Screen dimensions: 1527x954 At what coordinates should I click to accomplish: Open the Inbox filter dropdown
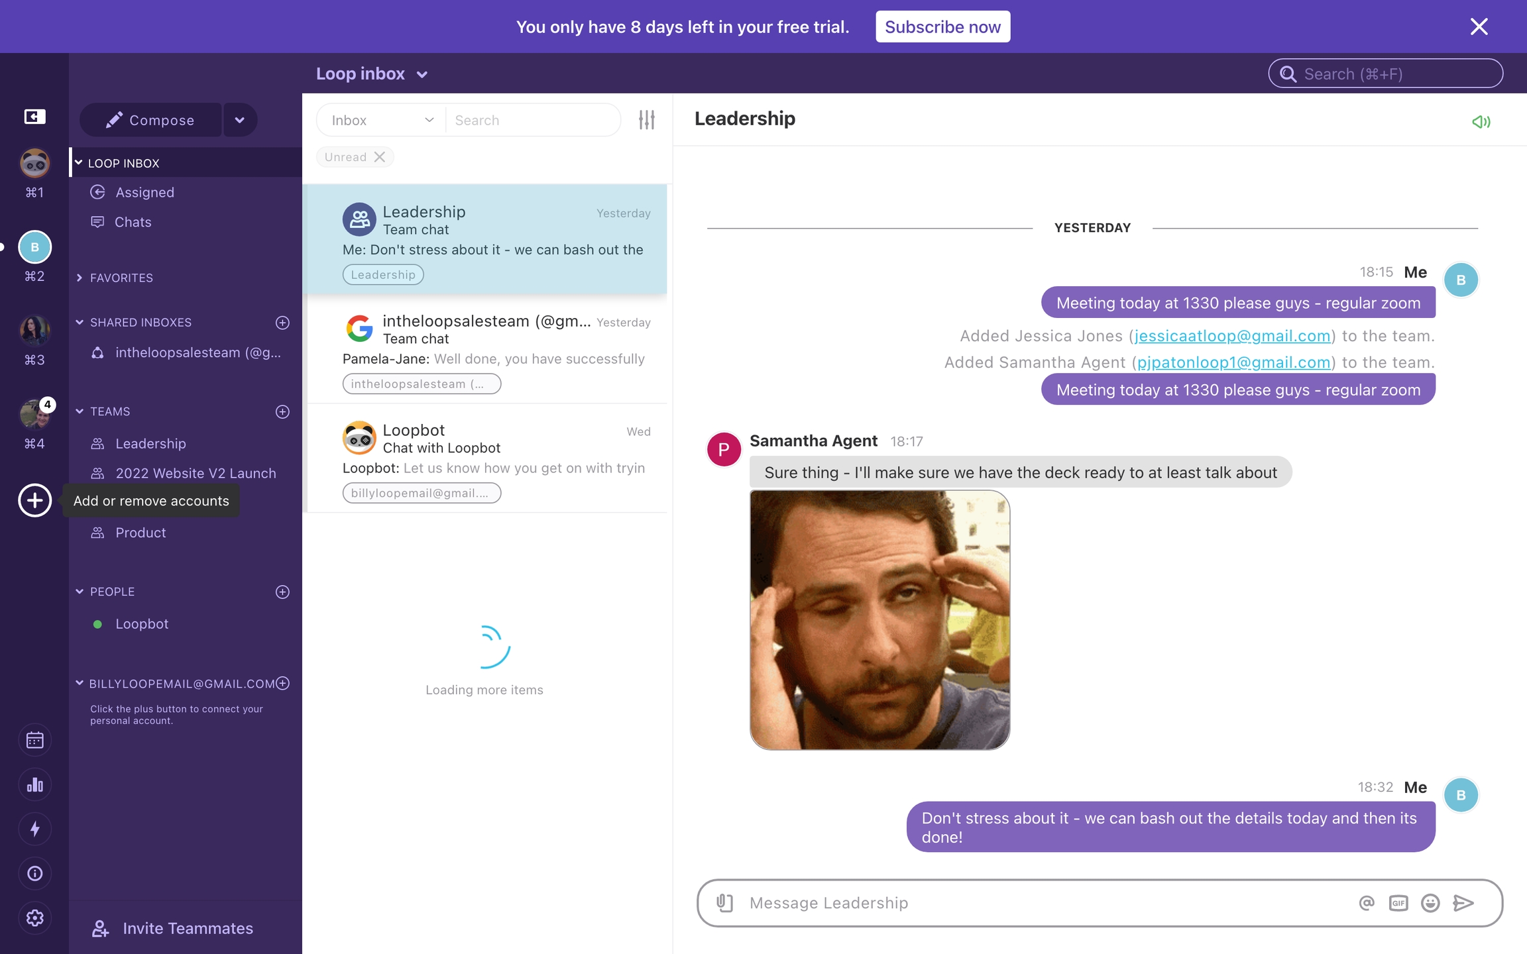coord(382,120)
